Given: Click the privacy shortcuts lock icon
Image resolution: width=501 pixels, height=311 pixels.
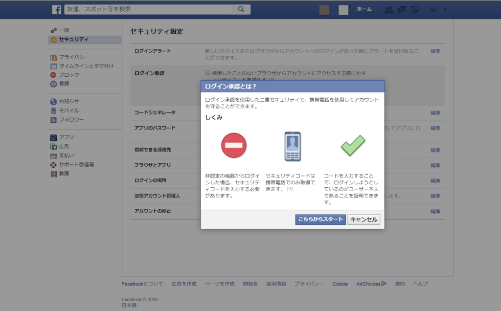Looking at the screenshot, I should click(x=433, y=10).
